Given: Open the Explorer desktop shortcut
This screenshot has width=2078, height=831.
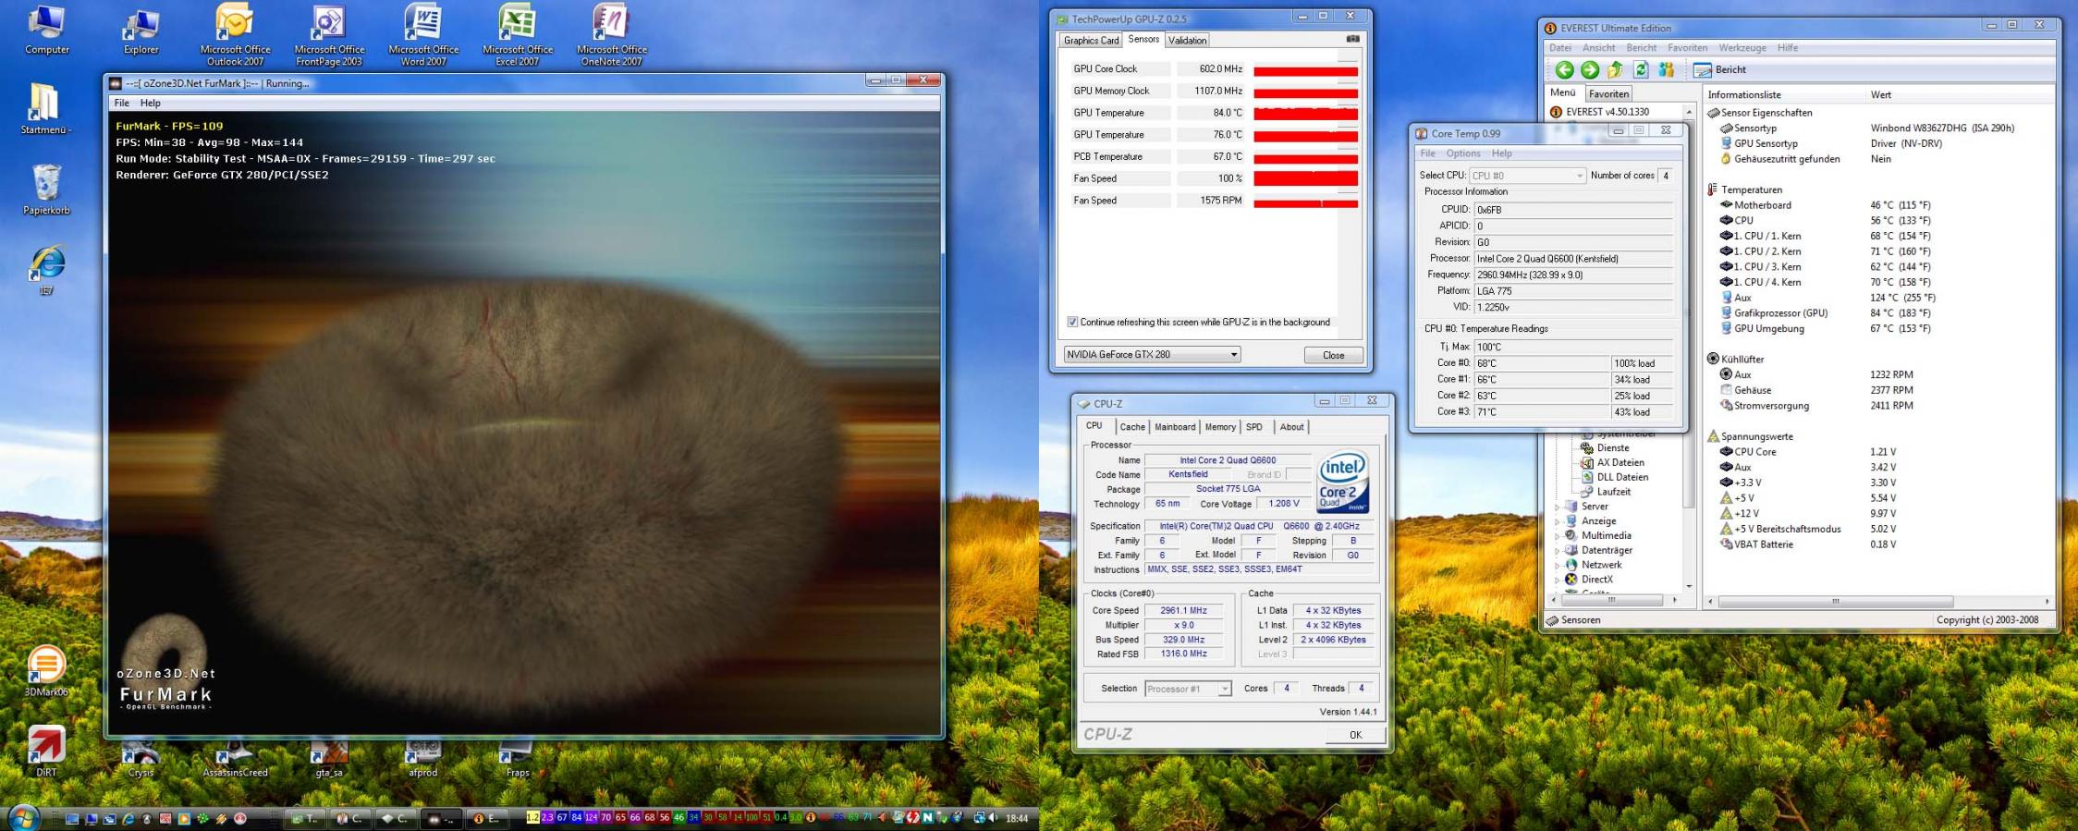Looking at the screenshot, I should point(141,30).
